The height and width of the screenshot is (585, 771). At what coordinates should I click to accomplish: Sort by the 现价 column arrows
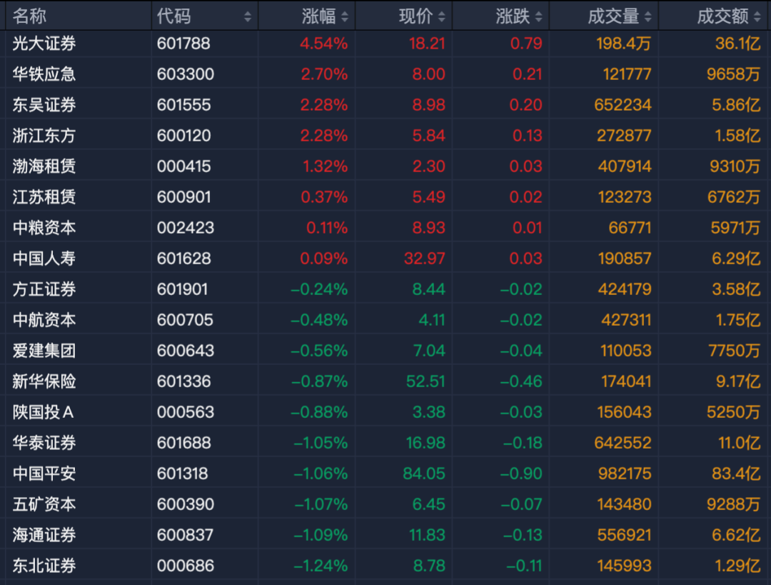click(x=441, y=16)
